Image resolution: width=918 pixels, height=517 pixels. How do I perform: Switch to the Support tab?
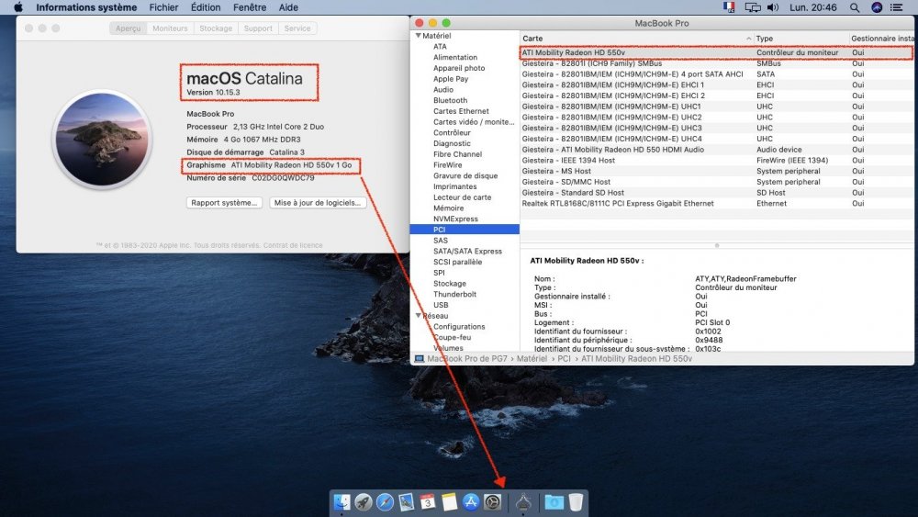point(258,28)
